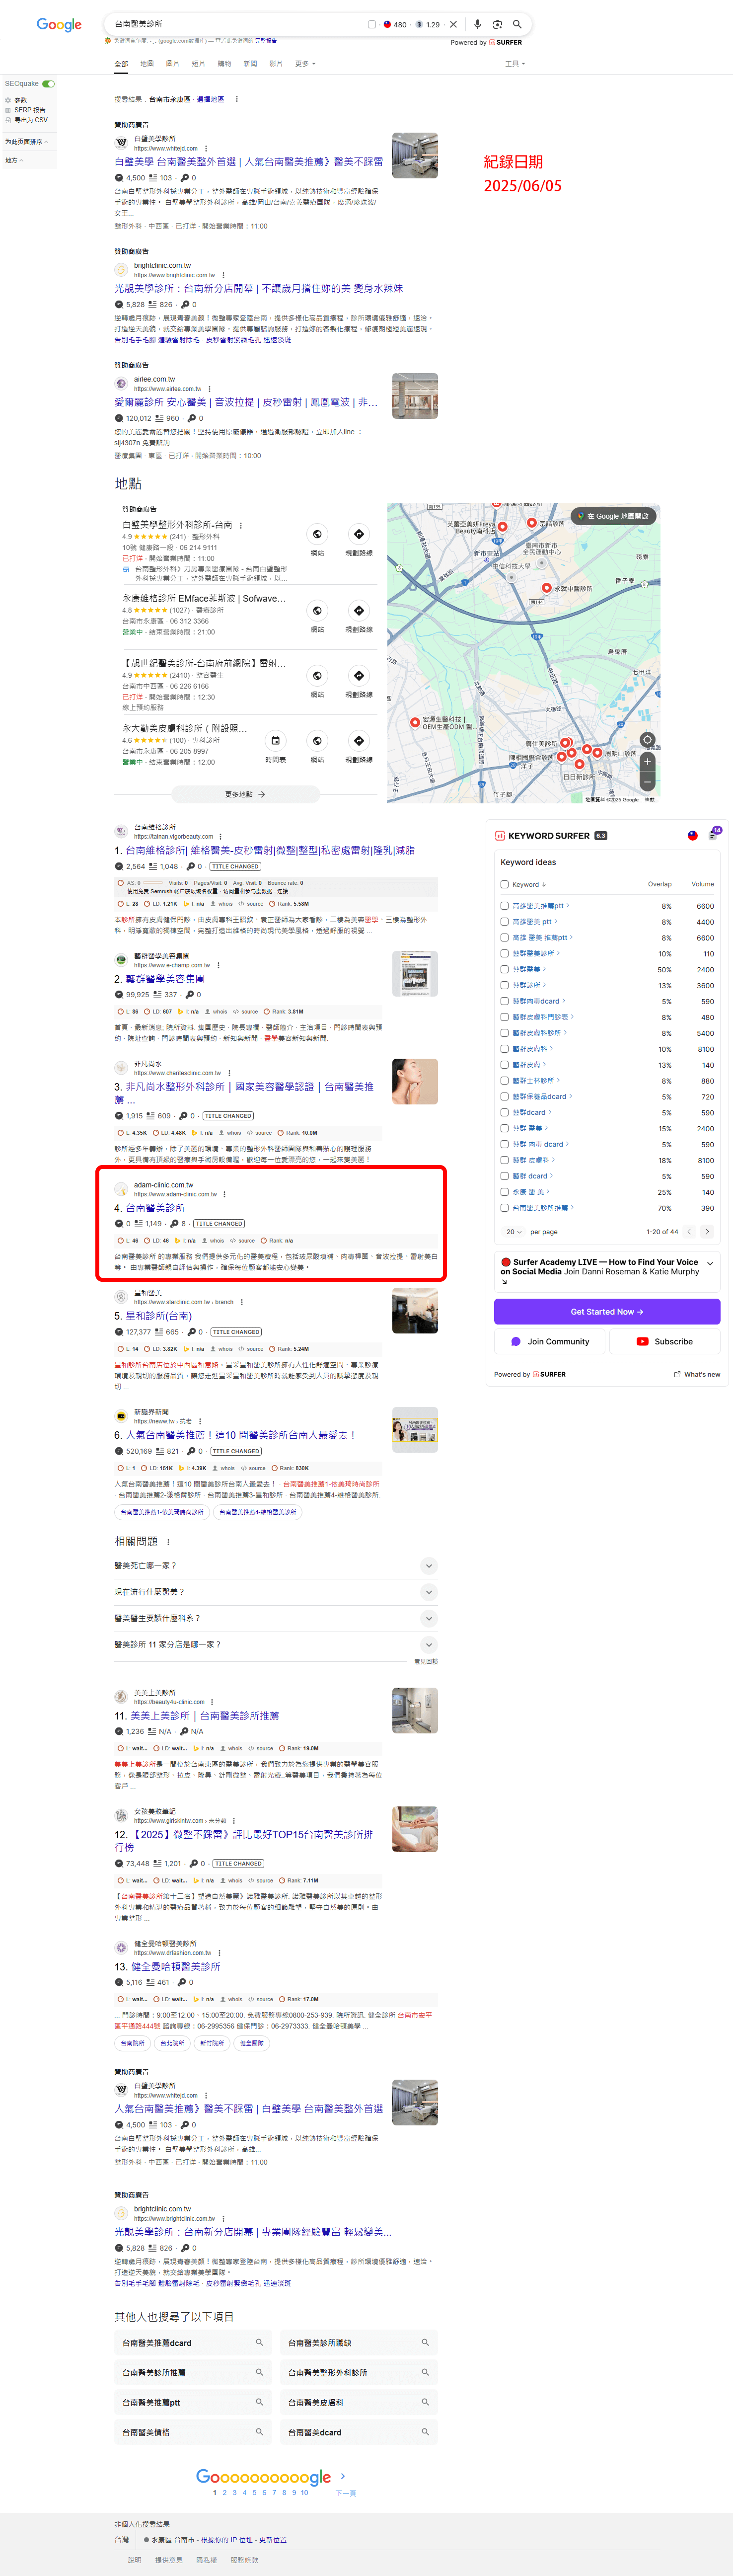Switch to the 地圖 tab
This screenshot has width=733, height=2576.
click(147, 64)
